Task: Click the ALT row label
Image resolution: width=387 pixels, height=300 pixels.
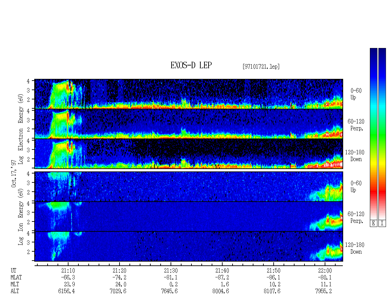Action: point(15,291)
